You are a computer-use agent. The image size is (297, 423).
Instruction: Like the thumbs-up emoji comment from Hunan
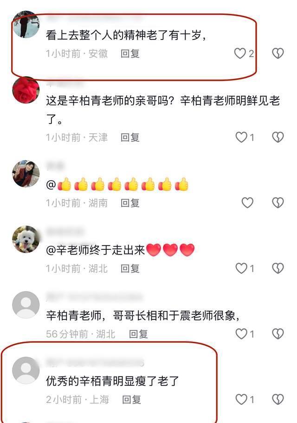247,202
